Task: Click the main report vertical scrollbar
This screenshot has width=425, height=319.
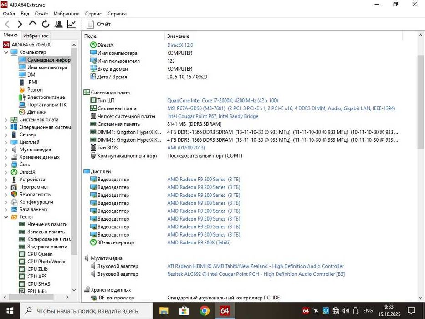Action: click(x=420, y=102)
